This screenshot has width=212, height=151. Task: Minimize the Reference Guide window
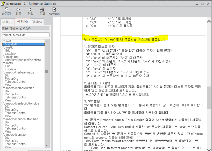(x=197, y=4)
